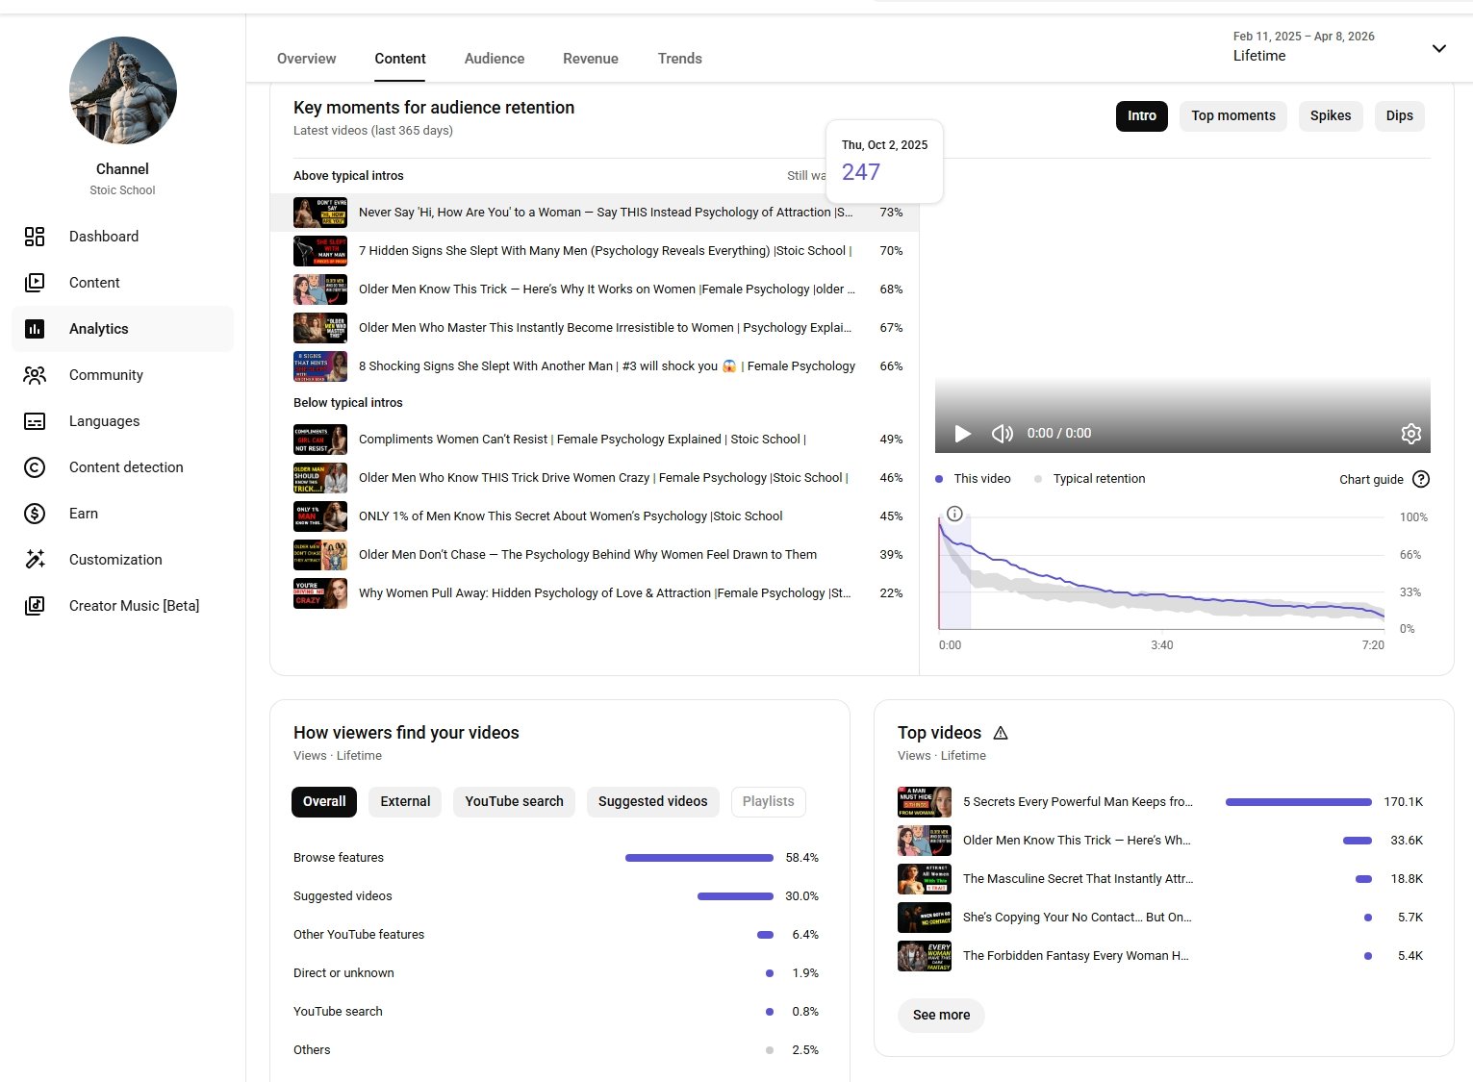Image resolution: width=1473 pixels, height=1082 pixels.
Task: Expand the Lifetime date range dropdown
Action: coord(1438,48)
